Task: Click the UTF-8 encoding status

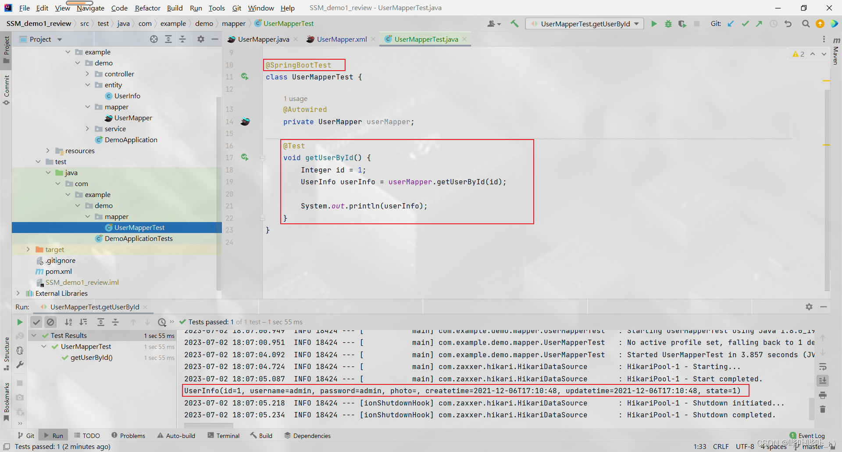Action: point(745,446)
